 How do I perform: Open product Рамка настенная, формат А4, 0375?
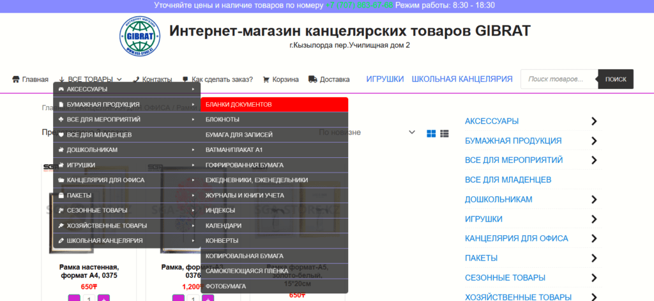(x=88, y=272)
